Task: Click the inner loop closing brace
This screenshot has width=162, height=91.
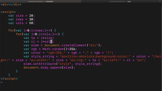Action: click(x=17, y=71)
